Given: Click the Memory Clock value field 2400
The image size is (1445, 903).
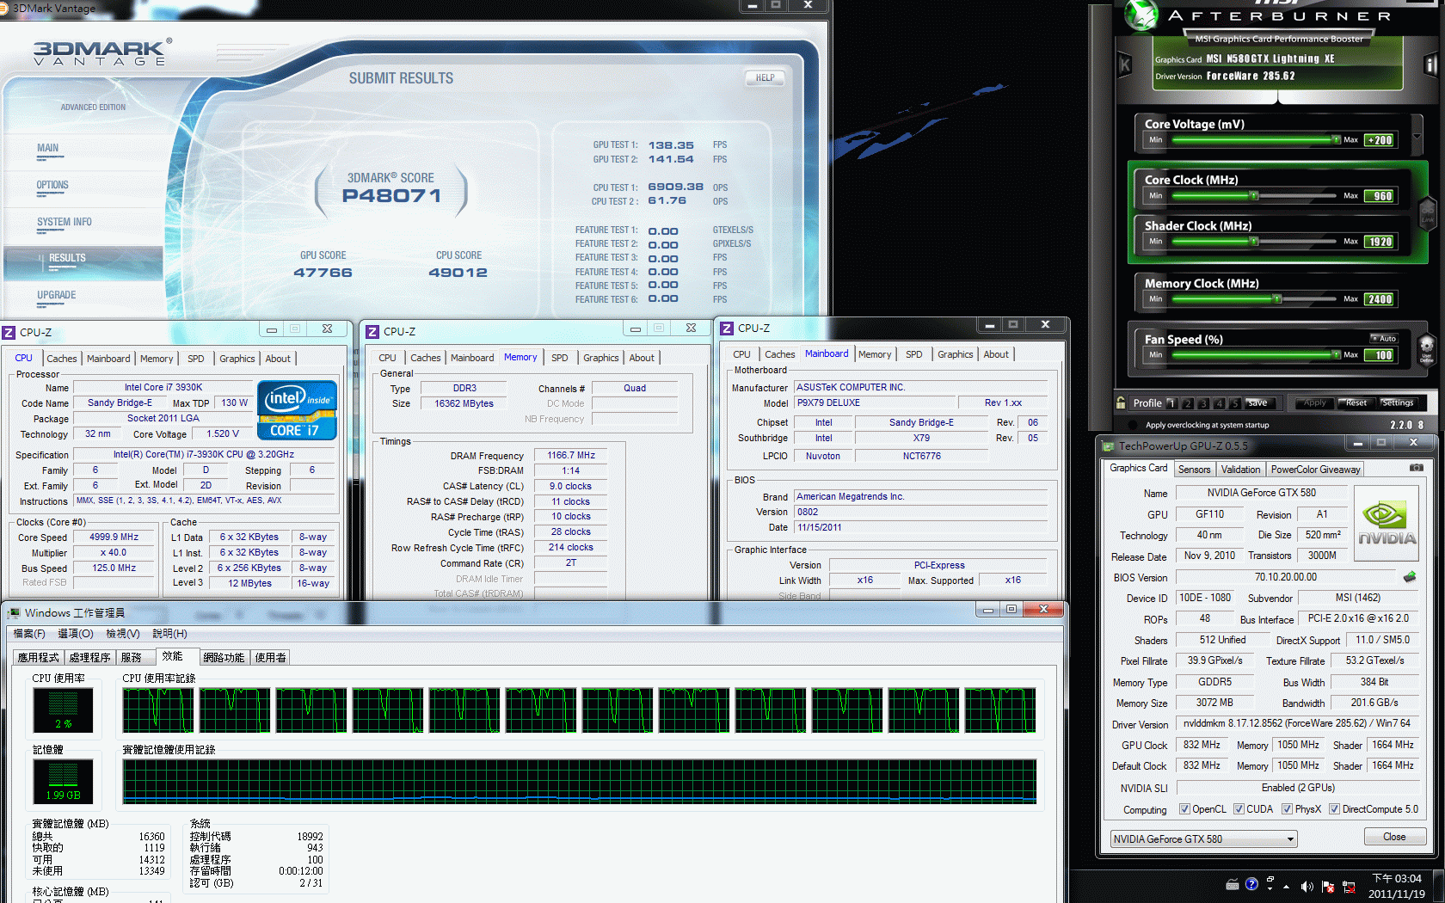Looking at the screenshot, I should [x=1380, y=299].
